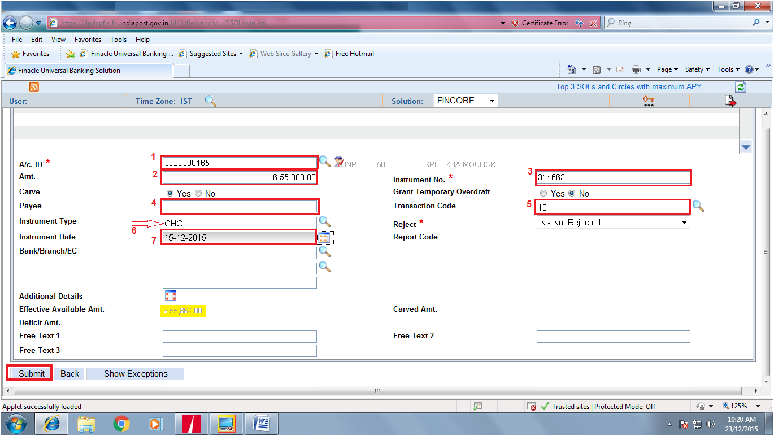Image resolution: width=774 pixels, height=436 pixels.
Task: Open the Reject status dropdown
Action: (685, 223)
